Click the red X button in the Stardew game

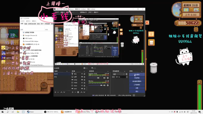[x=147, y=23]
